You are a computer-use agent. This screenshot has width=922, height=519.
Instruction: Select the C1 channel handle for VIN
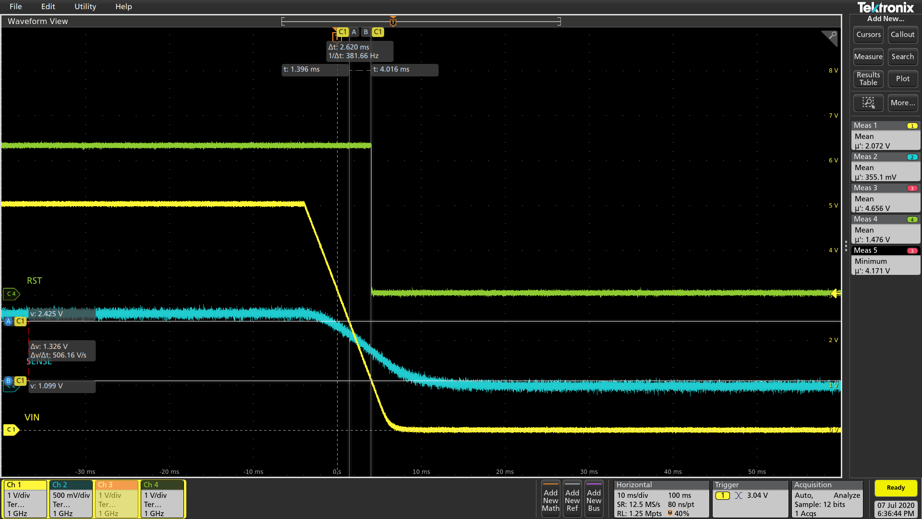click(x=11, y=430)
